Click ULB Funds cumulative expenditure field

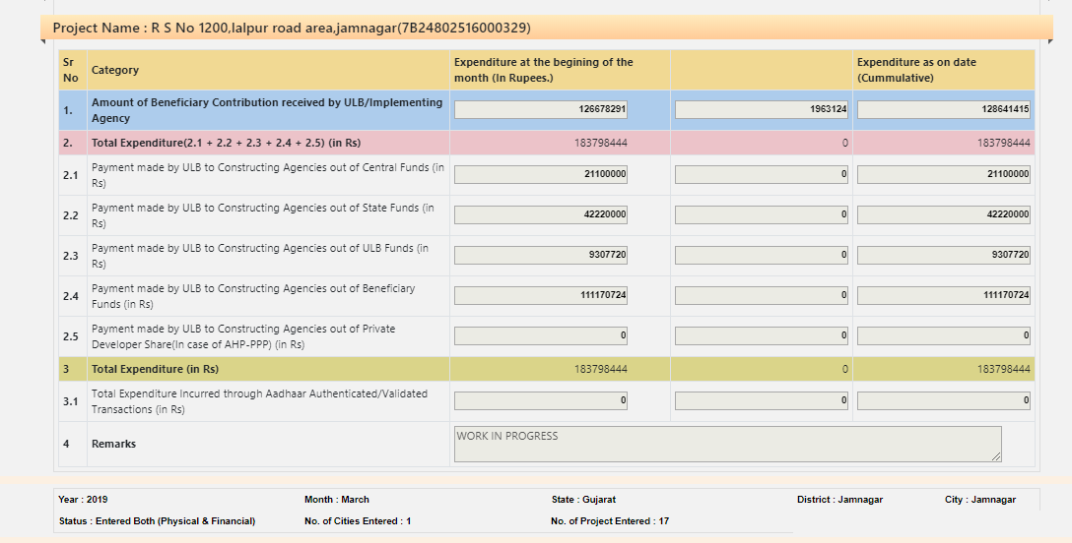(944, 256)
